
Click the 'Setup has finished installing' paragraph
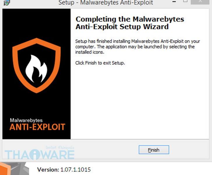[x=137, y=47]
